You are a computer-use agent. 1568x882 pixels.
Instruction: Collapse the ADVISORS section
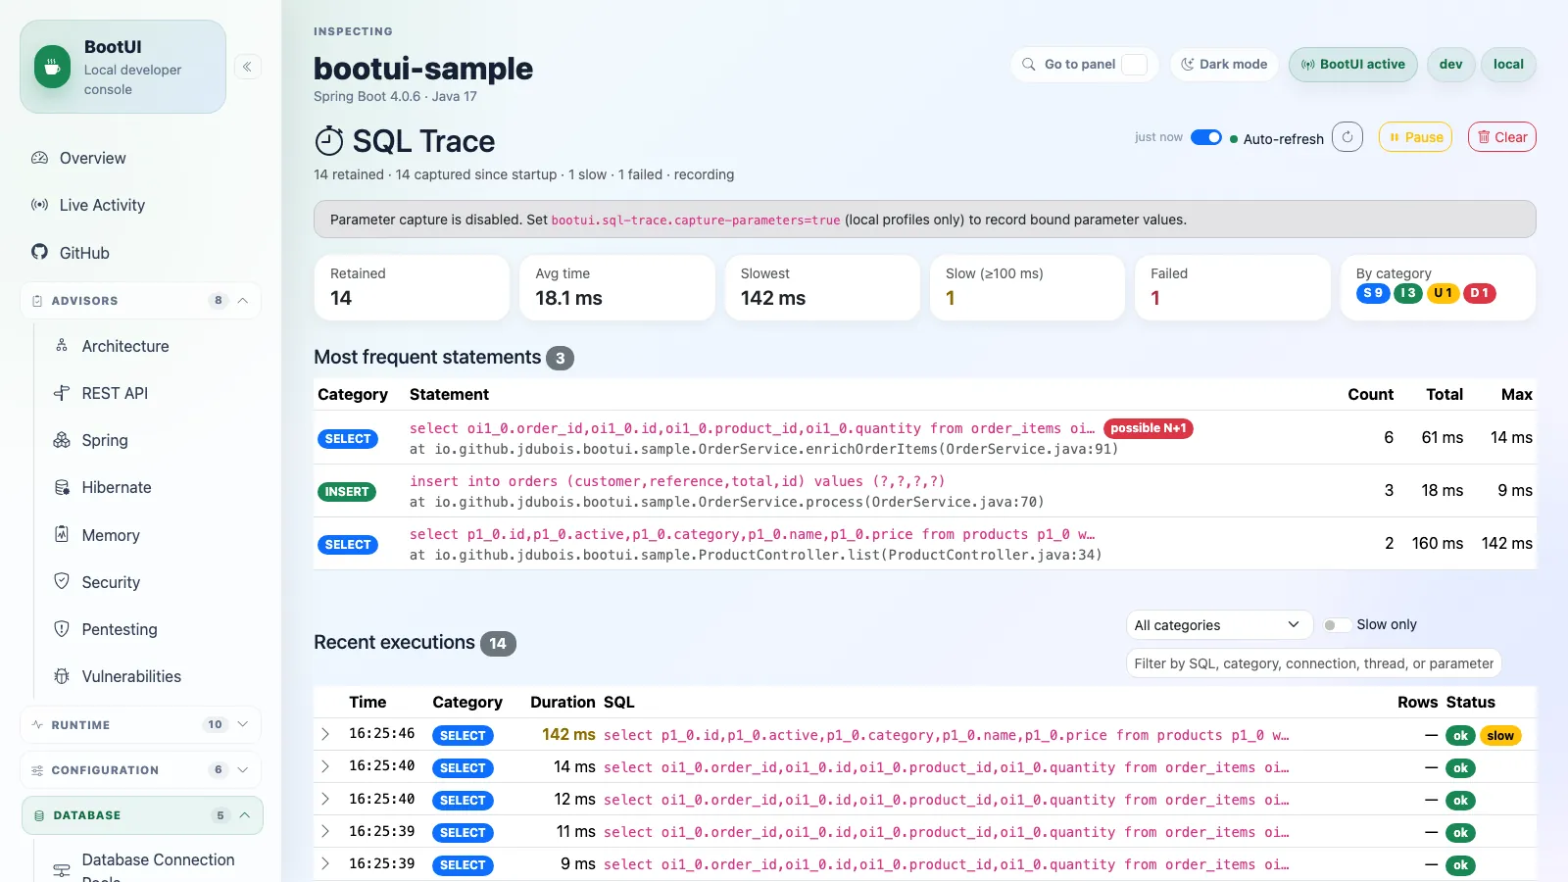tap(141, 301)
